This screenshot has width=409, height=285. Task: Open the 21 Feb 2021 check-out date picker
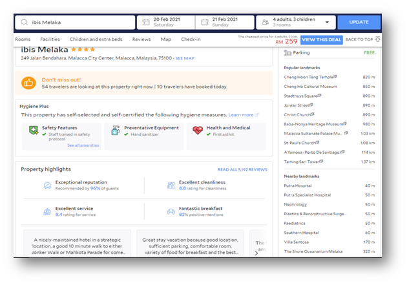click(x=225, y=22)
